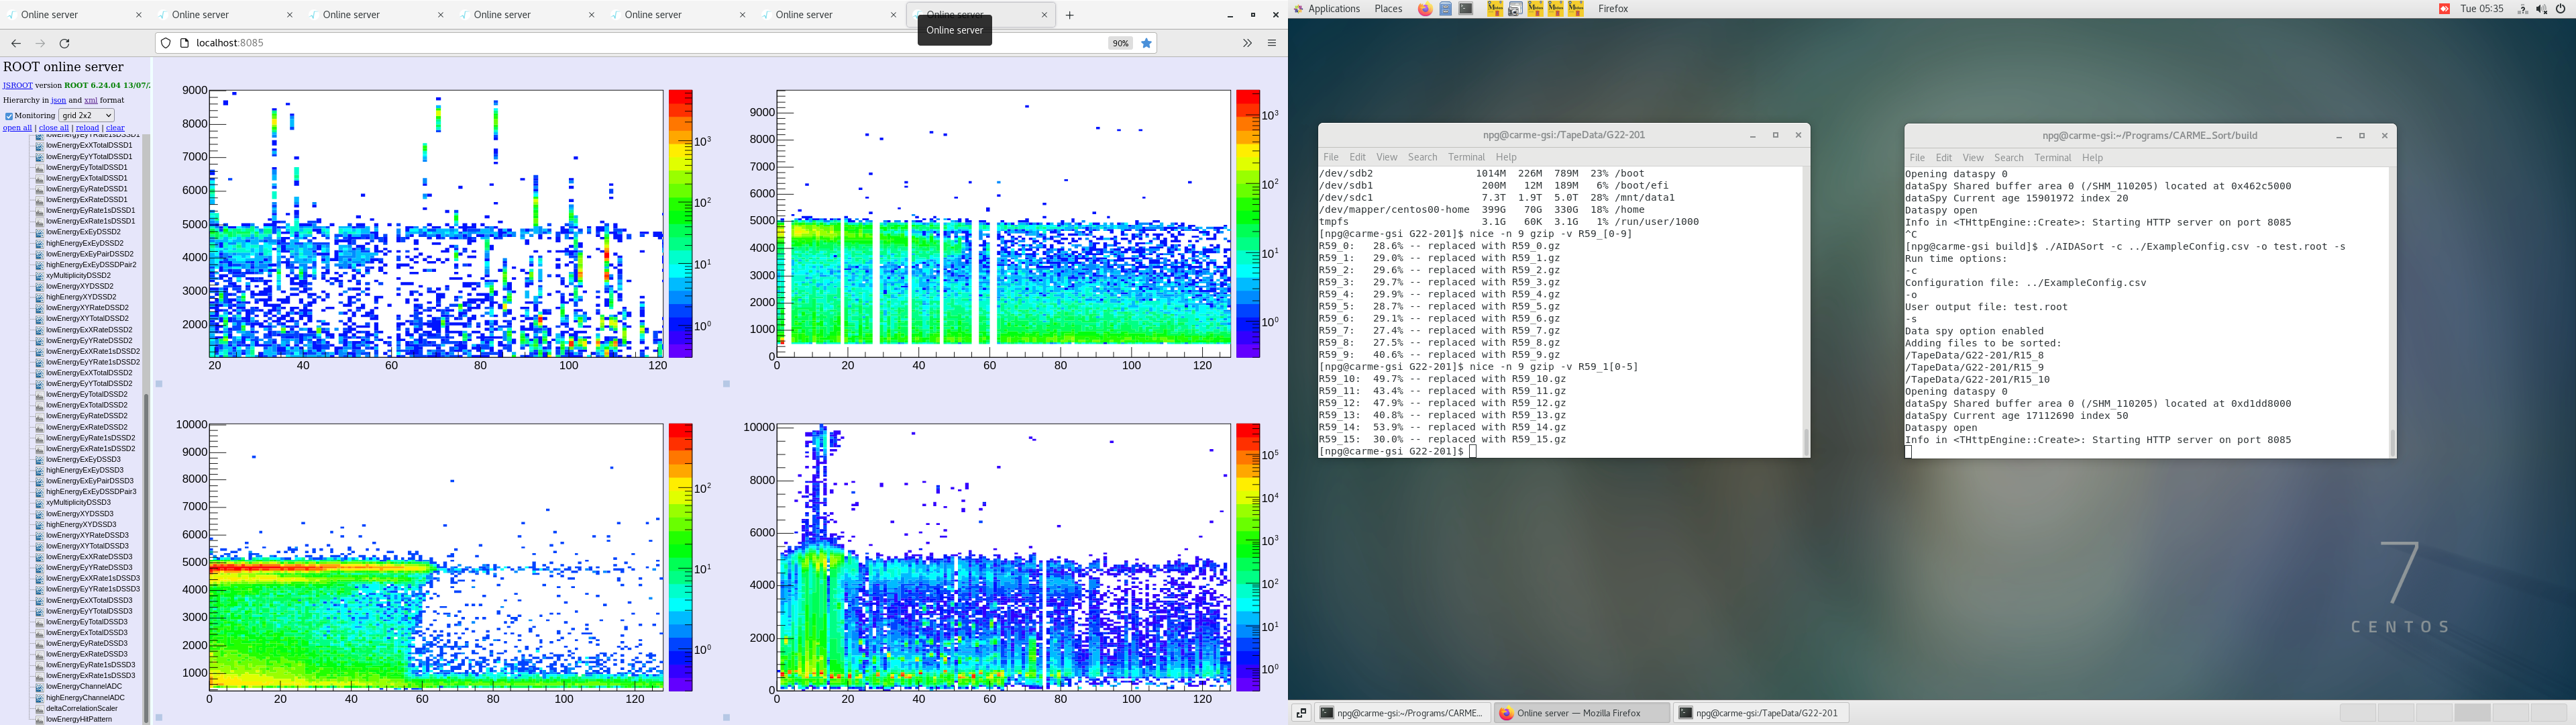Open the file manager cabinet icon in panel
Screen dimensions: 2576x725
click(1446, 9)
